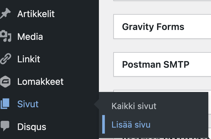This screenshot has height=139, width=211.
Task: Select Lomakkeet in the sidebar
Action: [40, 81]
